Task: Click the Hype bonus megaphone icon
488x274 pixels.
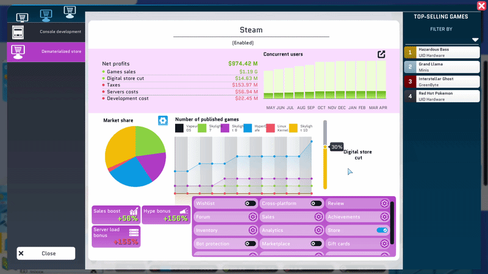Action: [184, 211]
